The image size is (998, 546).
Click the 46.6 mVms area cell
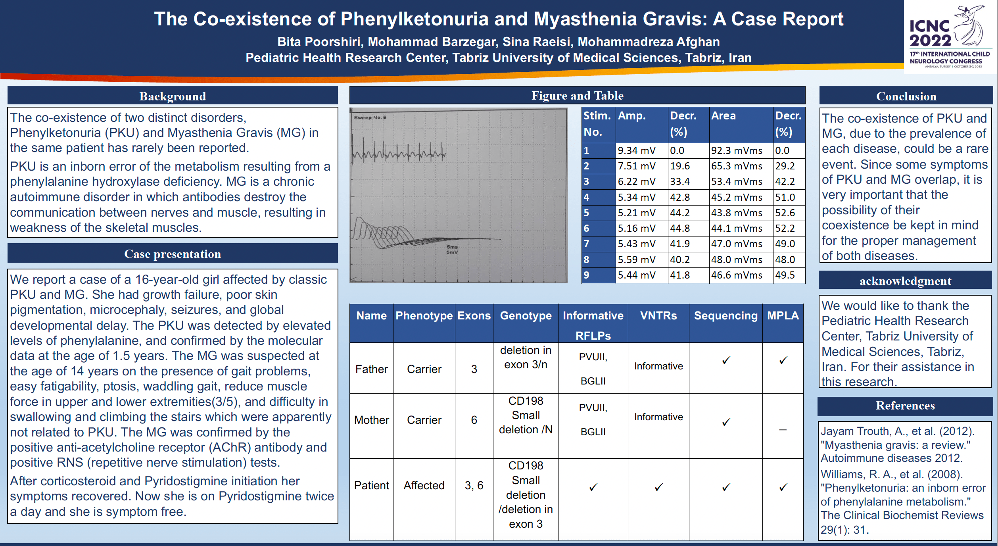741,275
